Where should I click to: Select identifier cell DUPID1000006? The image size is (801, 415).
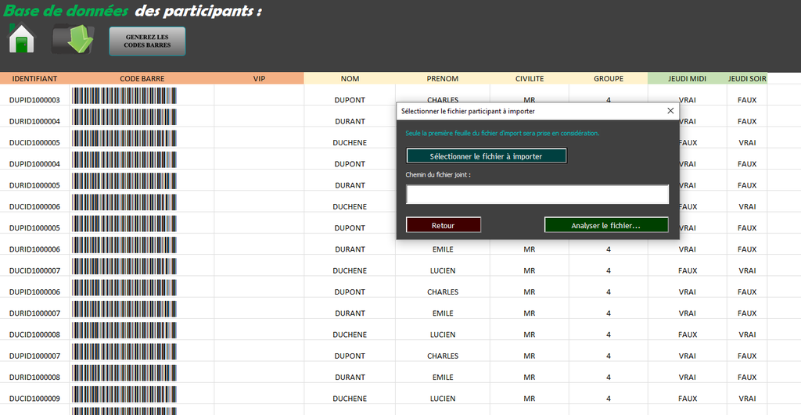pos(34,292)
